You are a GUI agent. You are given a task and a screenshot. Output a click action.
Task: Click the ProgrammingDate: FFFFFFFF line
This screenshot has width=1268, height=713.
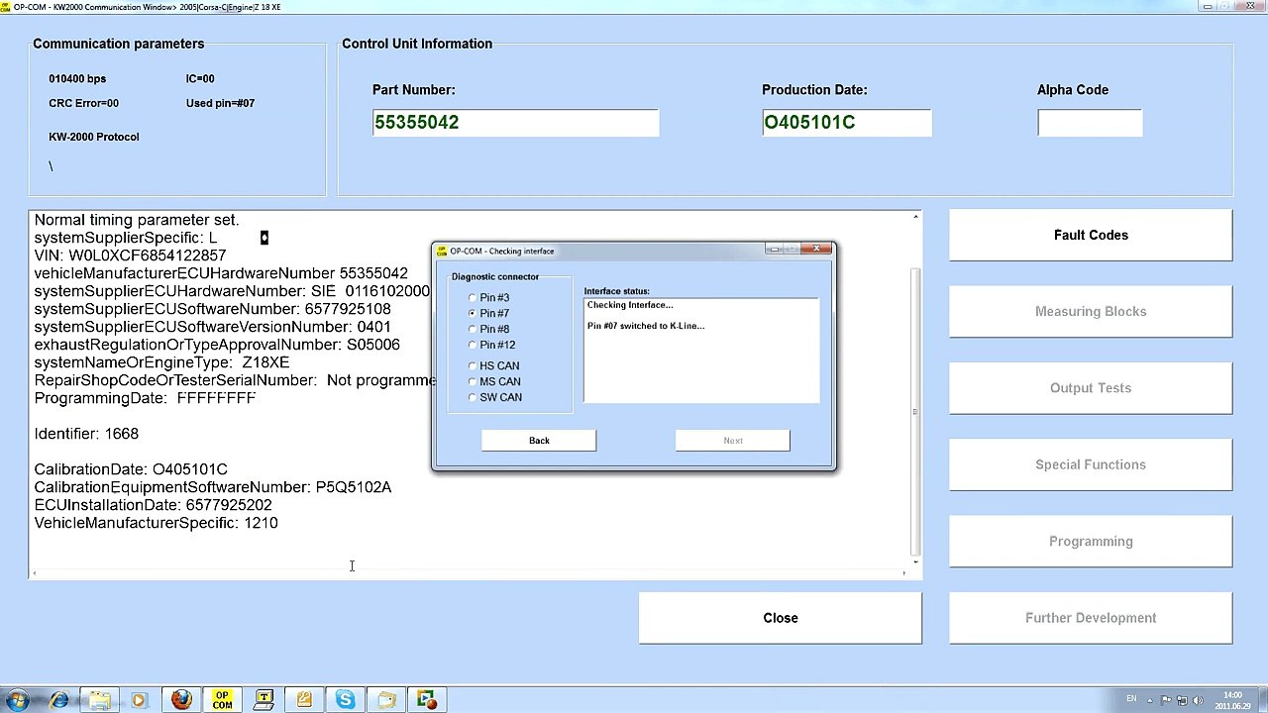click(145, 398)
